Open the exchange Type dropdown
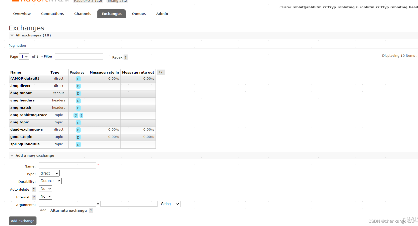Screen dimensions: 418x226 tap(49, 173)
